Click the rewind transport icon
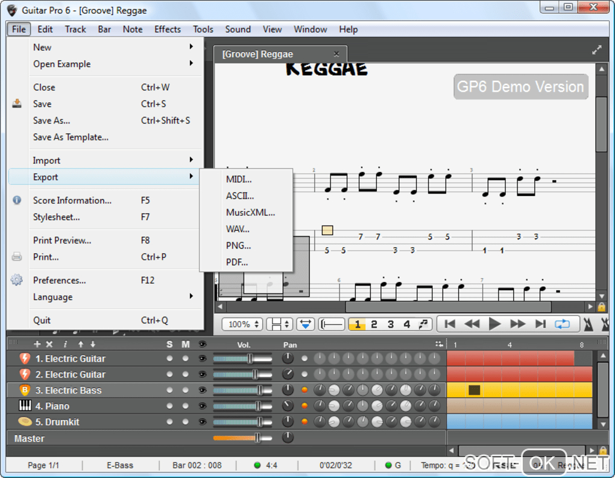The width and height of the screenshot is (615, 478). [x=471, y=324]
